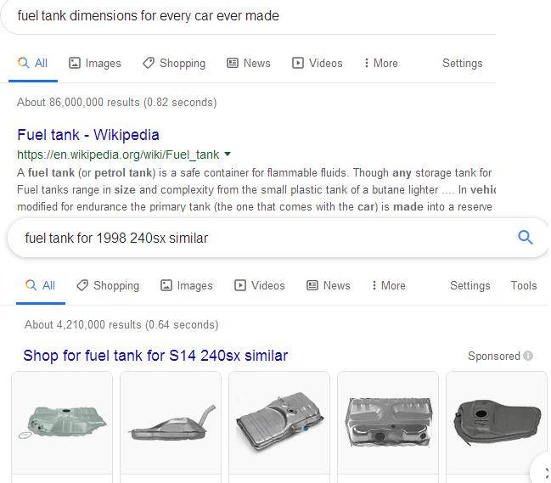This screenshot has width=551, height=483.
Task: Click the Sponsored label
Action: pos(494,356)
